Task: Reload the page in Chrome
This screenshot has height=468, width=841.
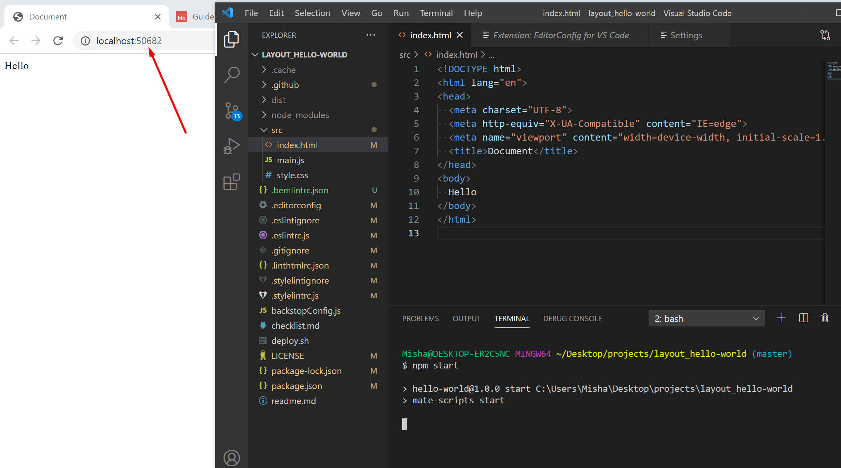Action: [x=58, y=41]
